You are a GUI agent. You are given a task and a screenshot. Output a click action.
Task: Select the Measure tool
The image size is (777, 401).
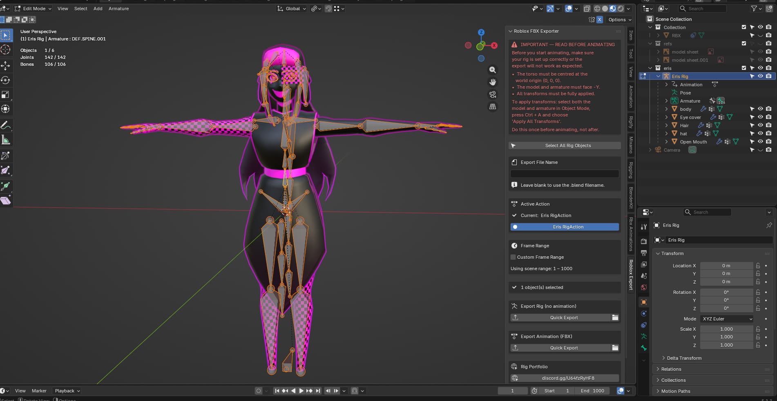pyautogui.click(x=6, y=140)
